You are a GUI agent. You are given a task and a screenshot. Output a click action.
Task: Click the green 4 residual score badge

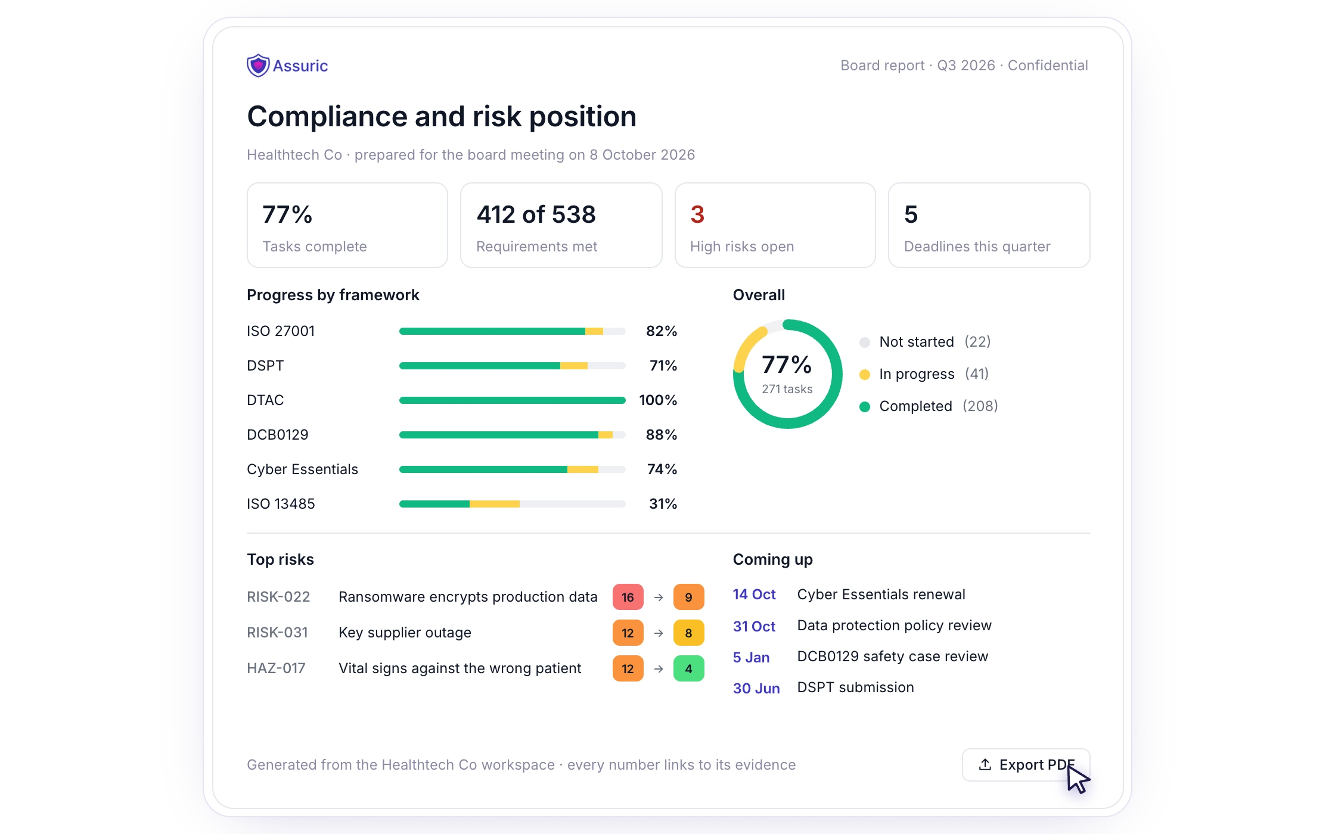tap(689, 668)
